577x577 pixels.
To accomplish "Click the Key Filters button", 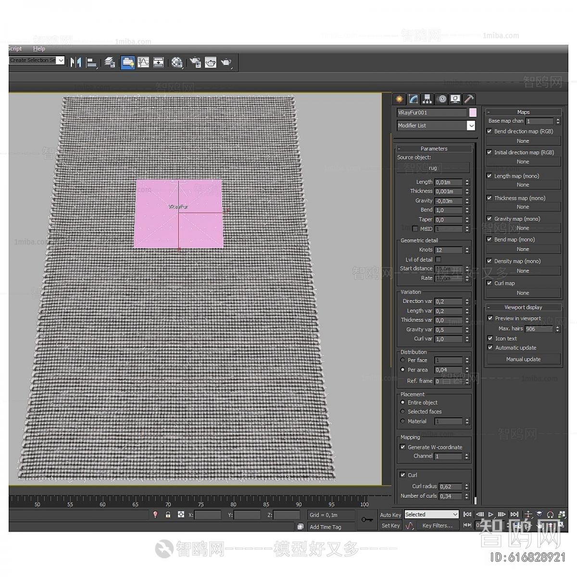I will pyautogui.click(x=437, y=525).
